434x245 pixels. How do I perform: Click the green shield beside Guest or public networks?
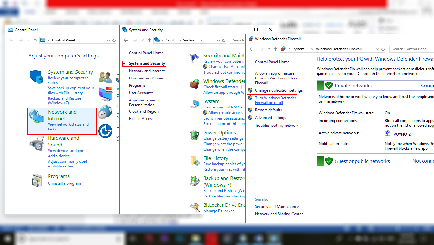point(329,161)
